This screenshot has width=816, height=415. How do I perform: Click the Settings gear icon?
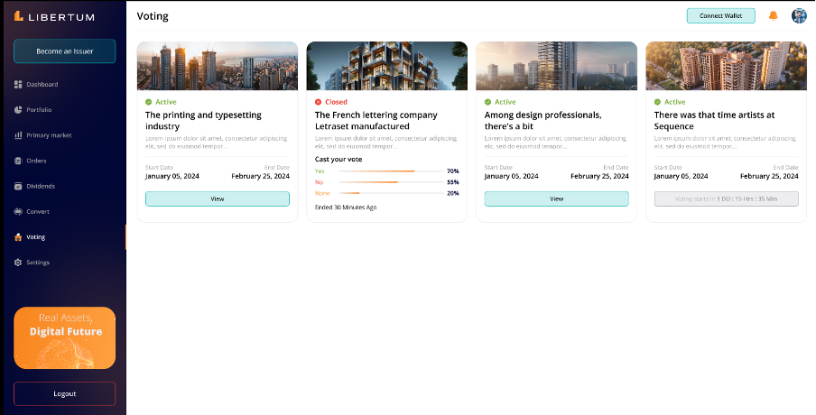(x=18, y=263)
